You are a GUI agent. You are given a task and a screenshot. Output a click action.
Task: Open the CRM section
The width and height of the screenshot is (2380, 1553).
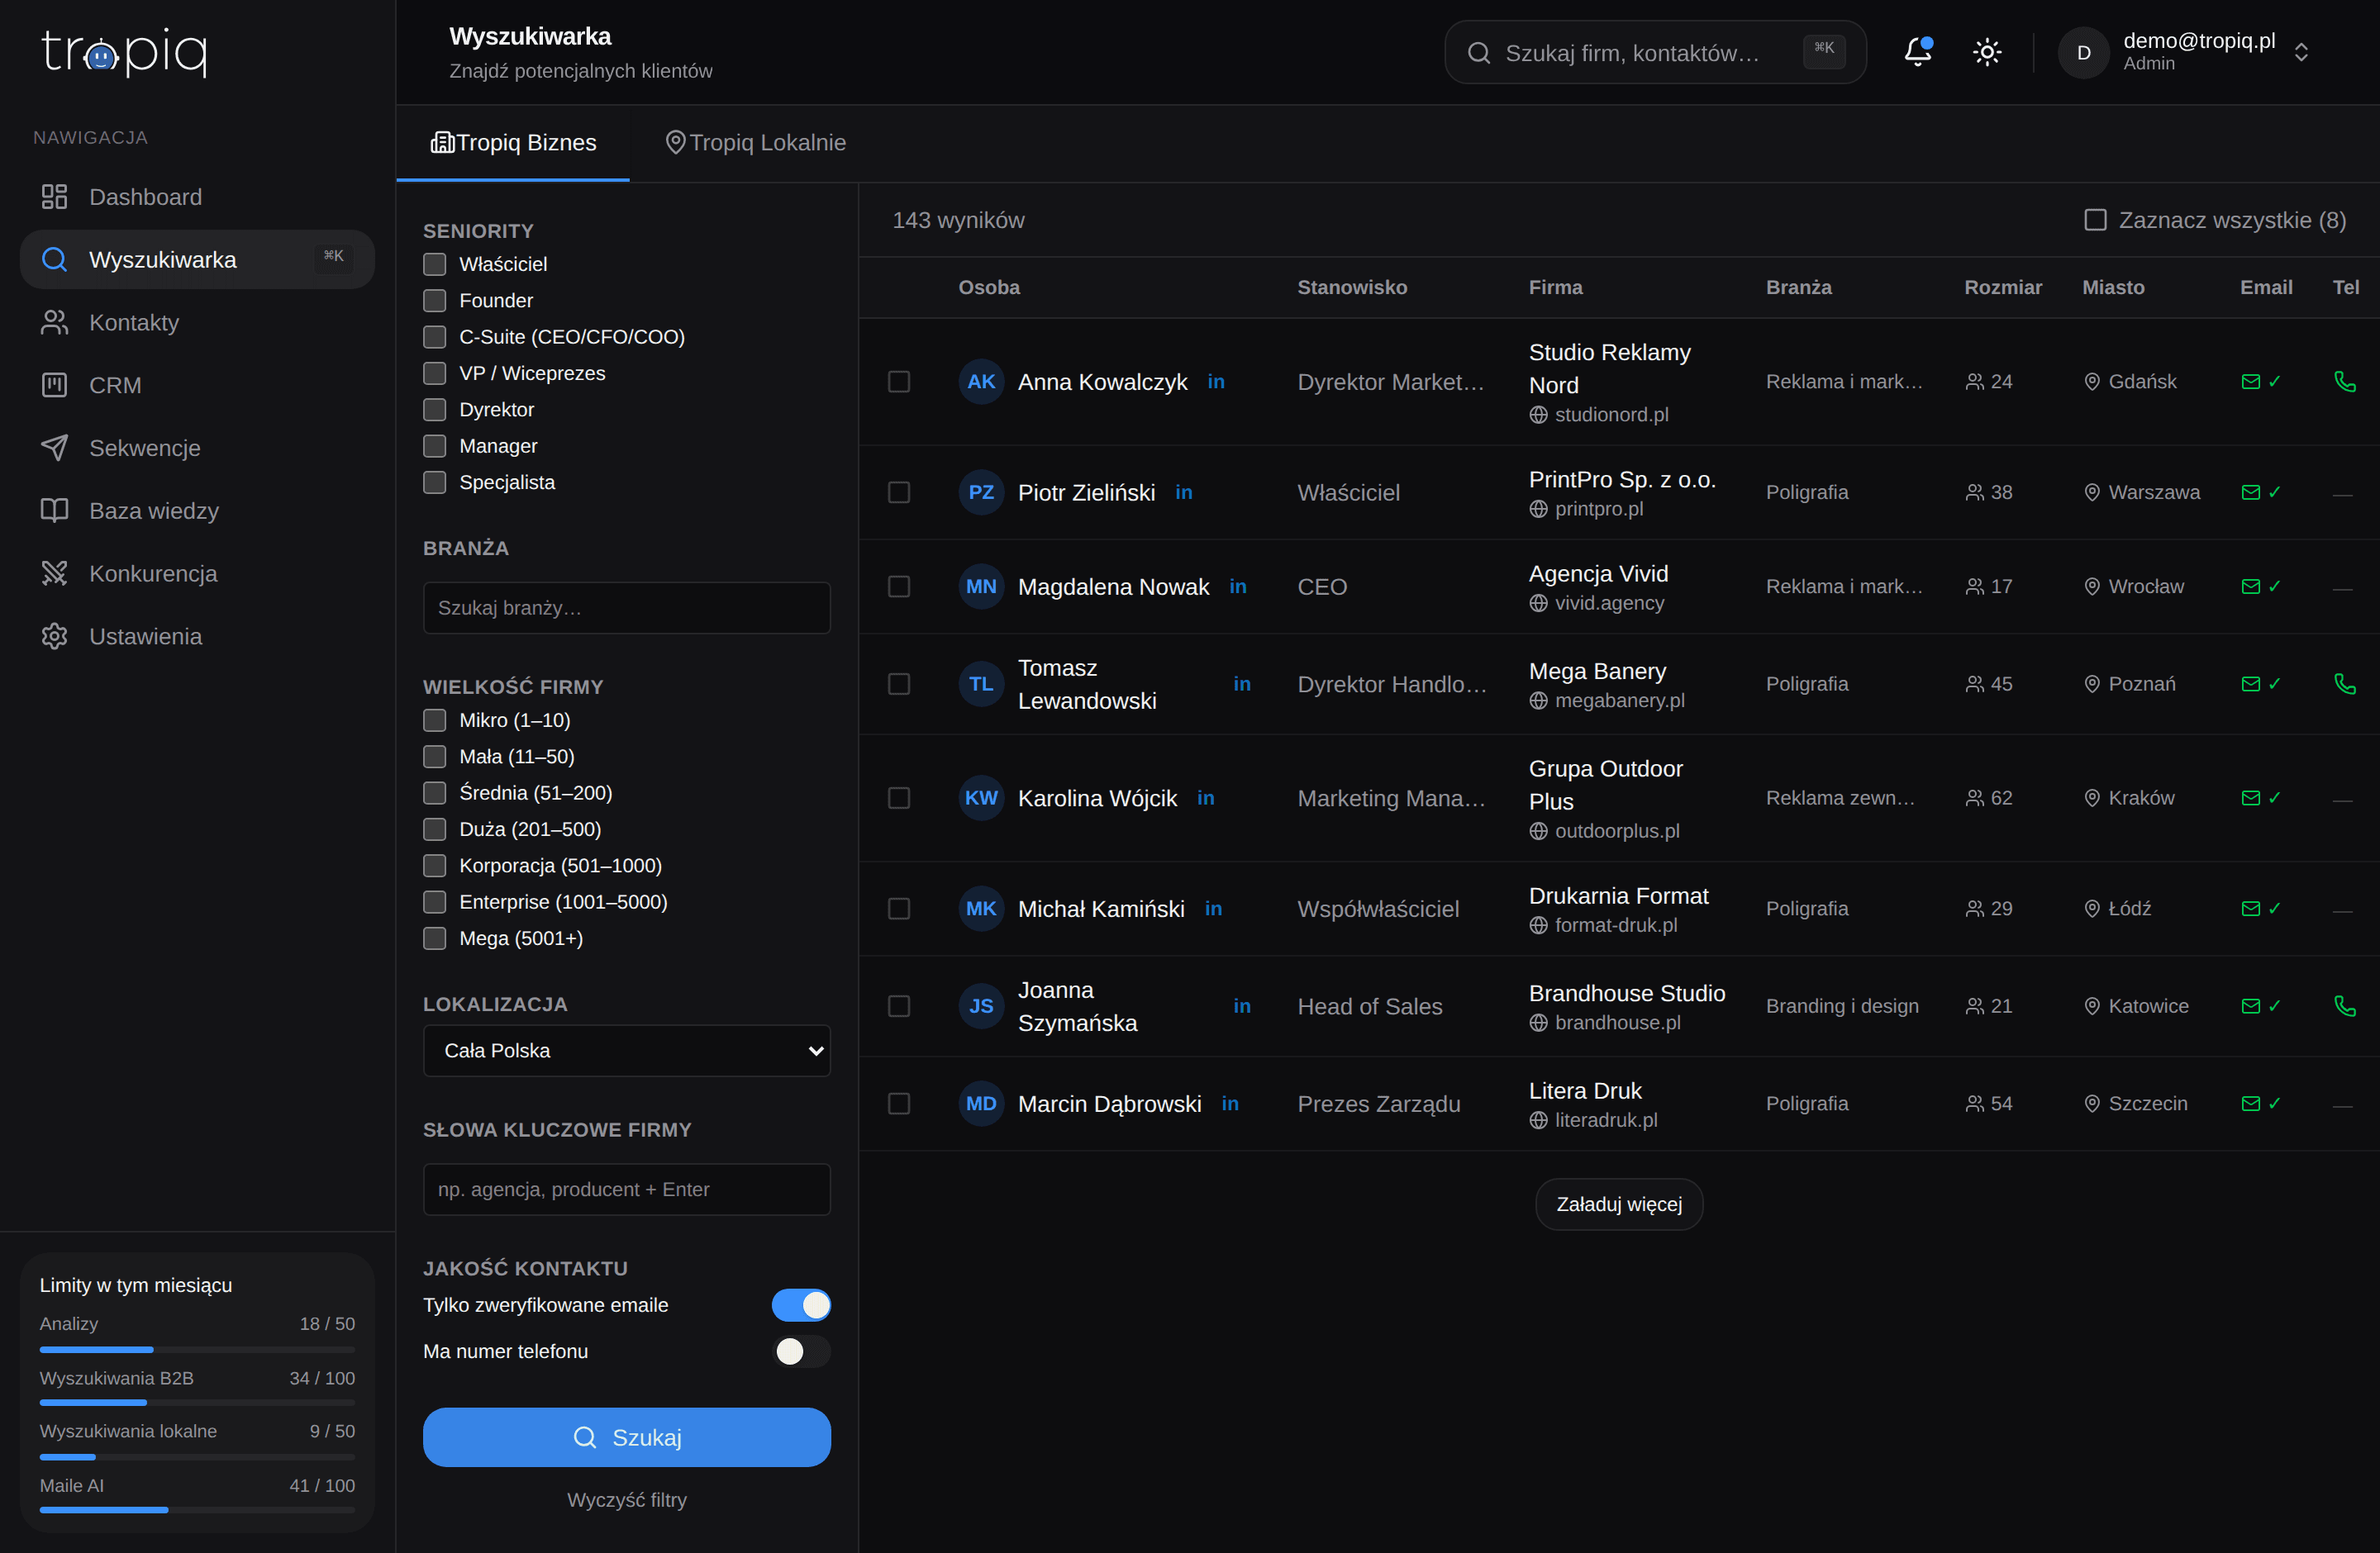[x=197, y=386]
